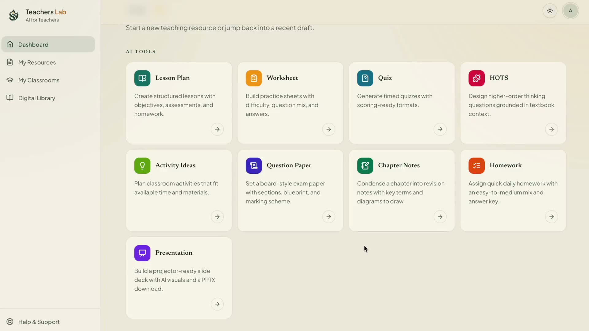Image resolution: width=589 pixels, height=331 pixels.
Task: Click the AI TOOLS section heading
Action: (141, 51)
